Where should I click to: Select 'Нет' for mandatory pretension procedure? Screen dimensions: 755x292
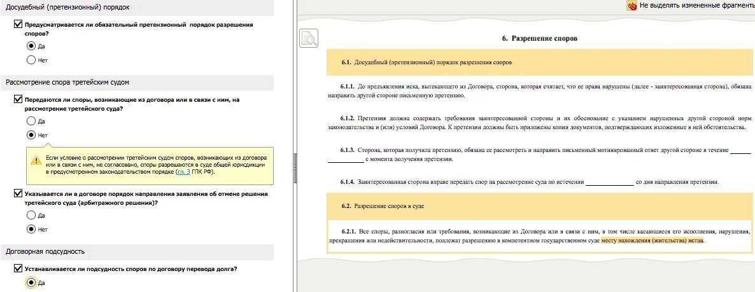pyautogui.click(x=31, y=60)
